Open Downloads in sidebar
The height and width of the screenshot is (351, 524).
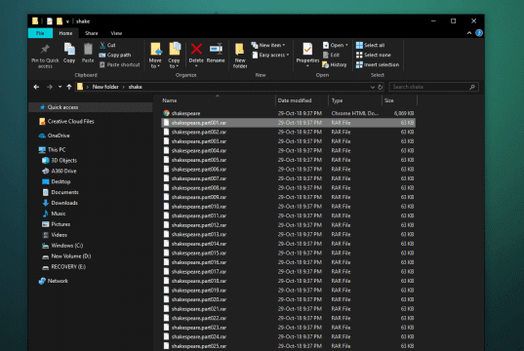(60, 203)
